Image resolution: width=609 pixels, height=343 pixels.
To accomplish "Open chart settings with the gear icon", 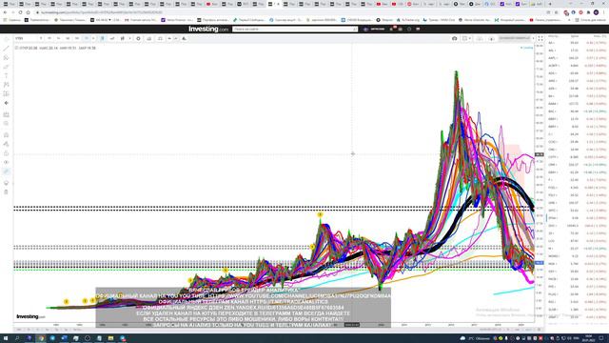I will tap(138, 38).
